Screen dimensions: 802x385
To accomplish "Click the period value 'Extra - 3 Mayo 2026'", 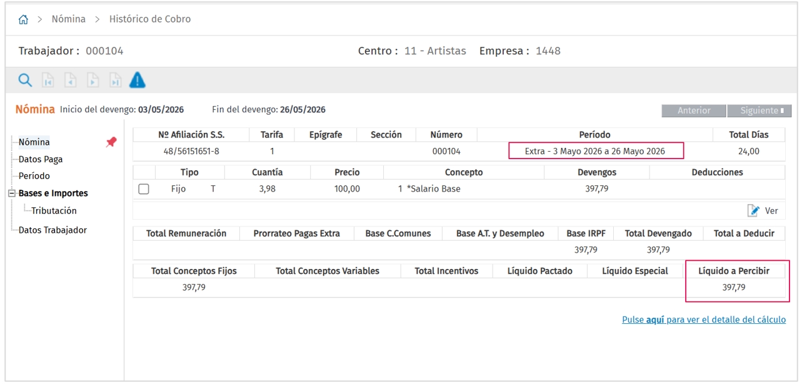I will [x=595, y=151].
